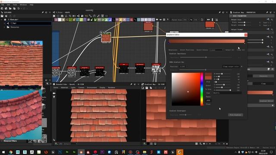
Task: Open Google Chrome from the taskbar
Action: [10, 152]
